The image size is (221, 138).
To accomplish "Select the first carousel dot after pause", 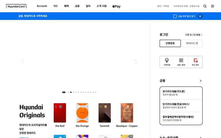I will tap(68, 92).
